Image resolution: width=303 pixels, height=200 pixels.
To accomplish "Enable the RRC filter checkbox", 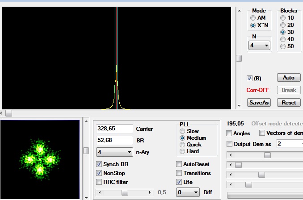I will [99, 182].
